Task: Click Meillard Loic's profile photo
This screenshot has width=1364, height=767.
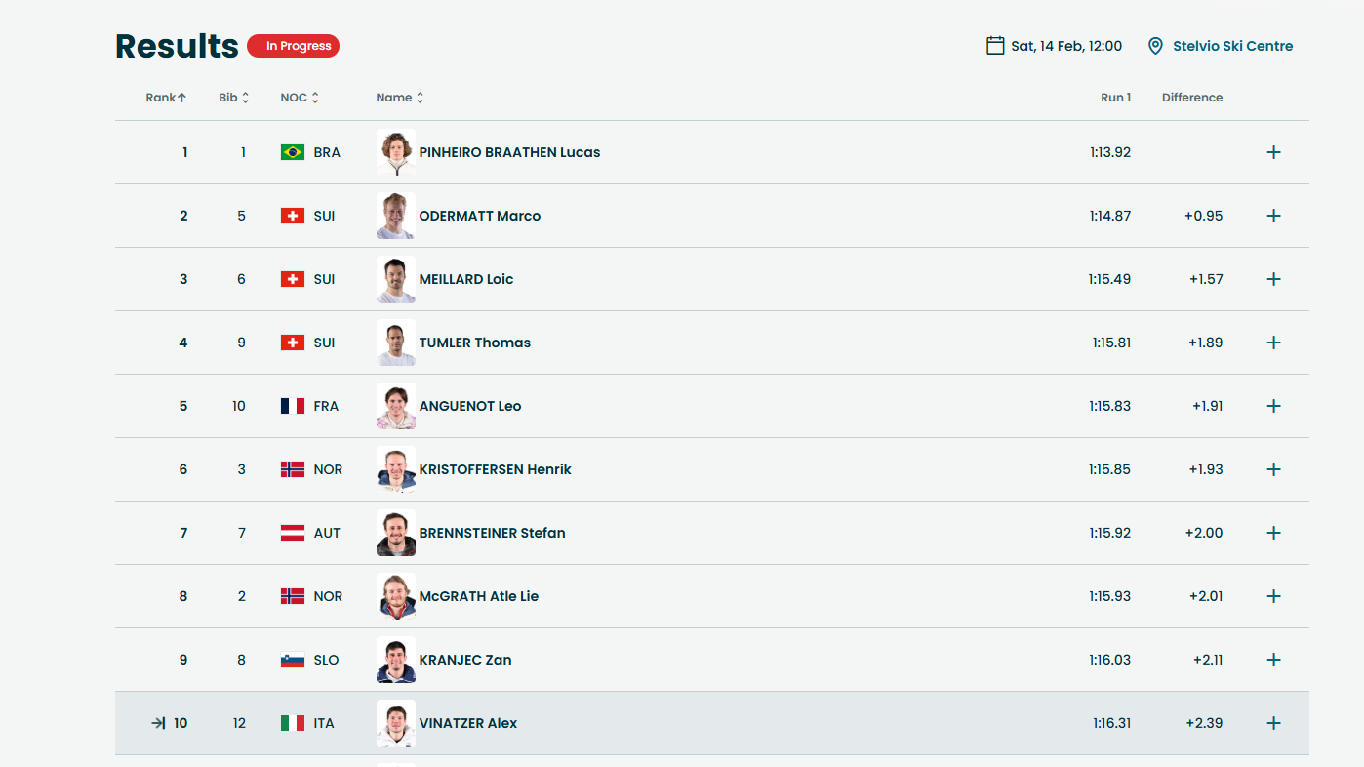Action: click(x=396, y=279)
